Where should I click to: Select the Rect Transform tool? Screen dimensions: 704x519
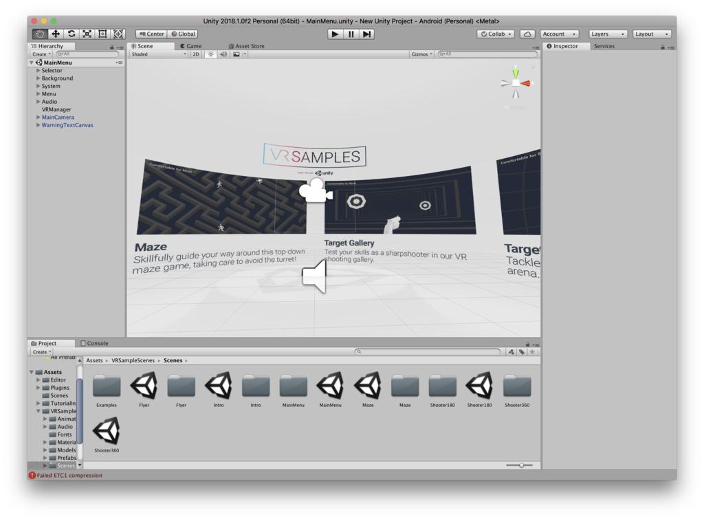tap(103, 34)
